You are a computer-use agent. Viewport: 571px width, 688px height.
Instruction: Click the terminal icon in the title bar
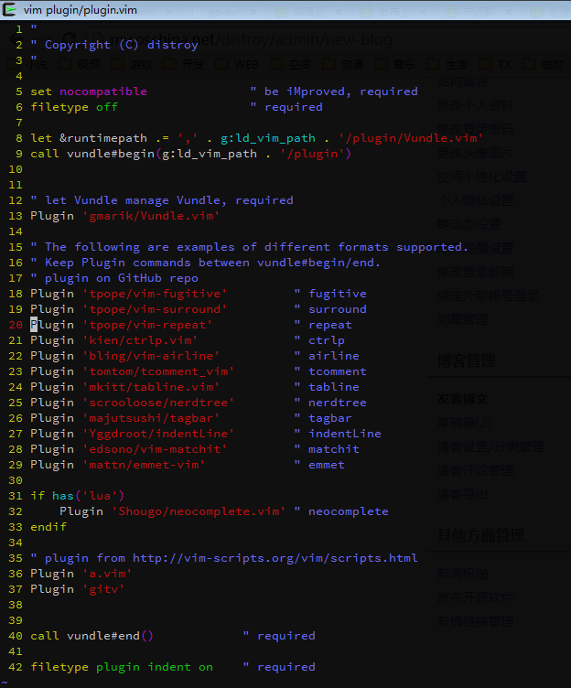coord(9,9)
